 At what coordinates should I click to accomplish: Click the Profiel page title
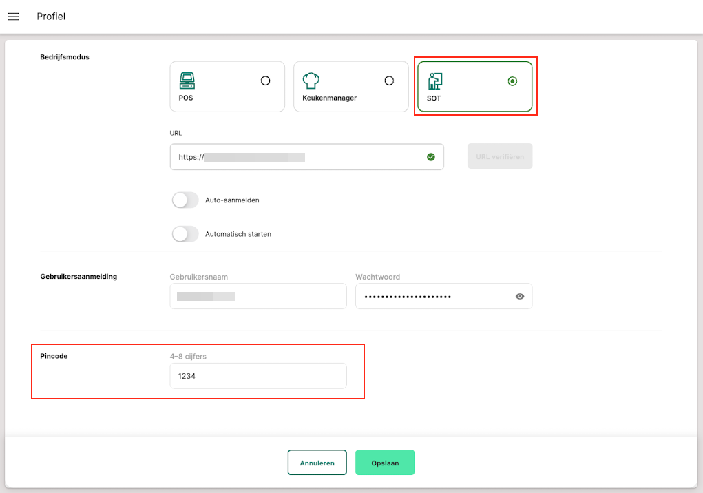[x=51, y=17]
